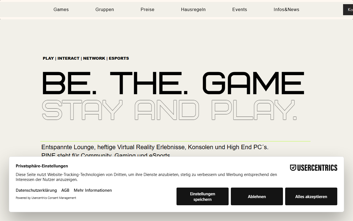The width and height of the screenshot is (353, 221).
Task: Click the partially visible dark Ko button
Action: [x=348, y=10]
